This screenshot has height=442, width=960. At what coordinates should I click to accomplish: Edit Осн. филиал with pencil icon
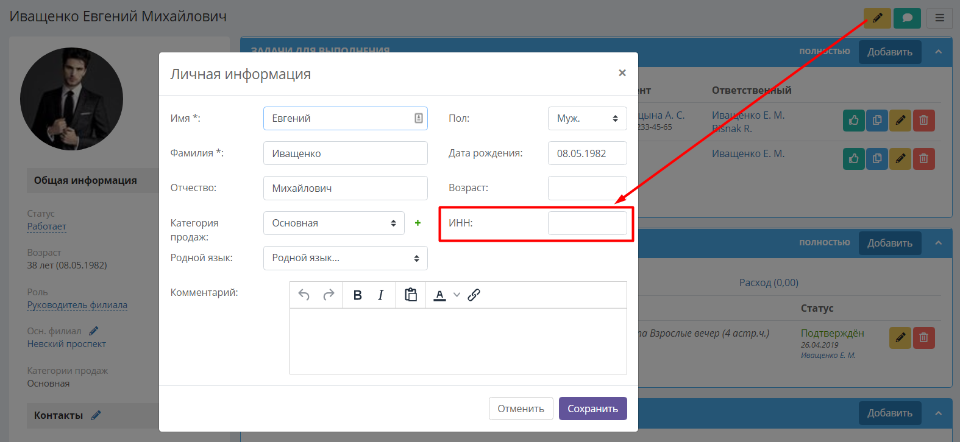[x=93, y=331]
